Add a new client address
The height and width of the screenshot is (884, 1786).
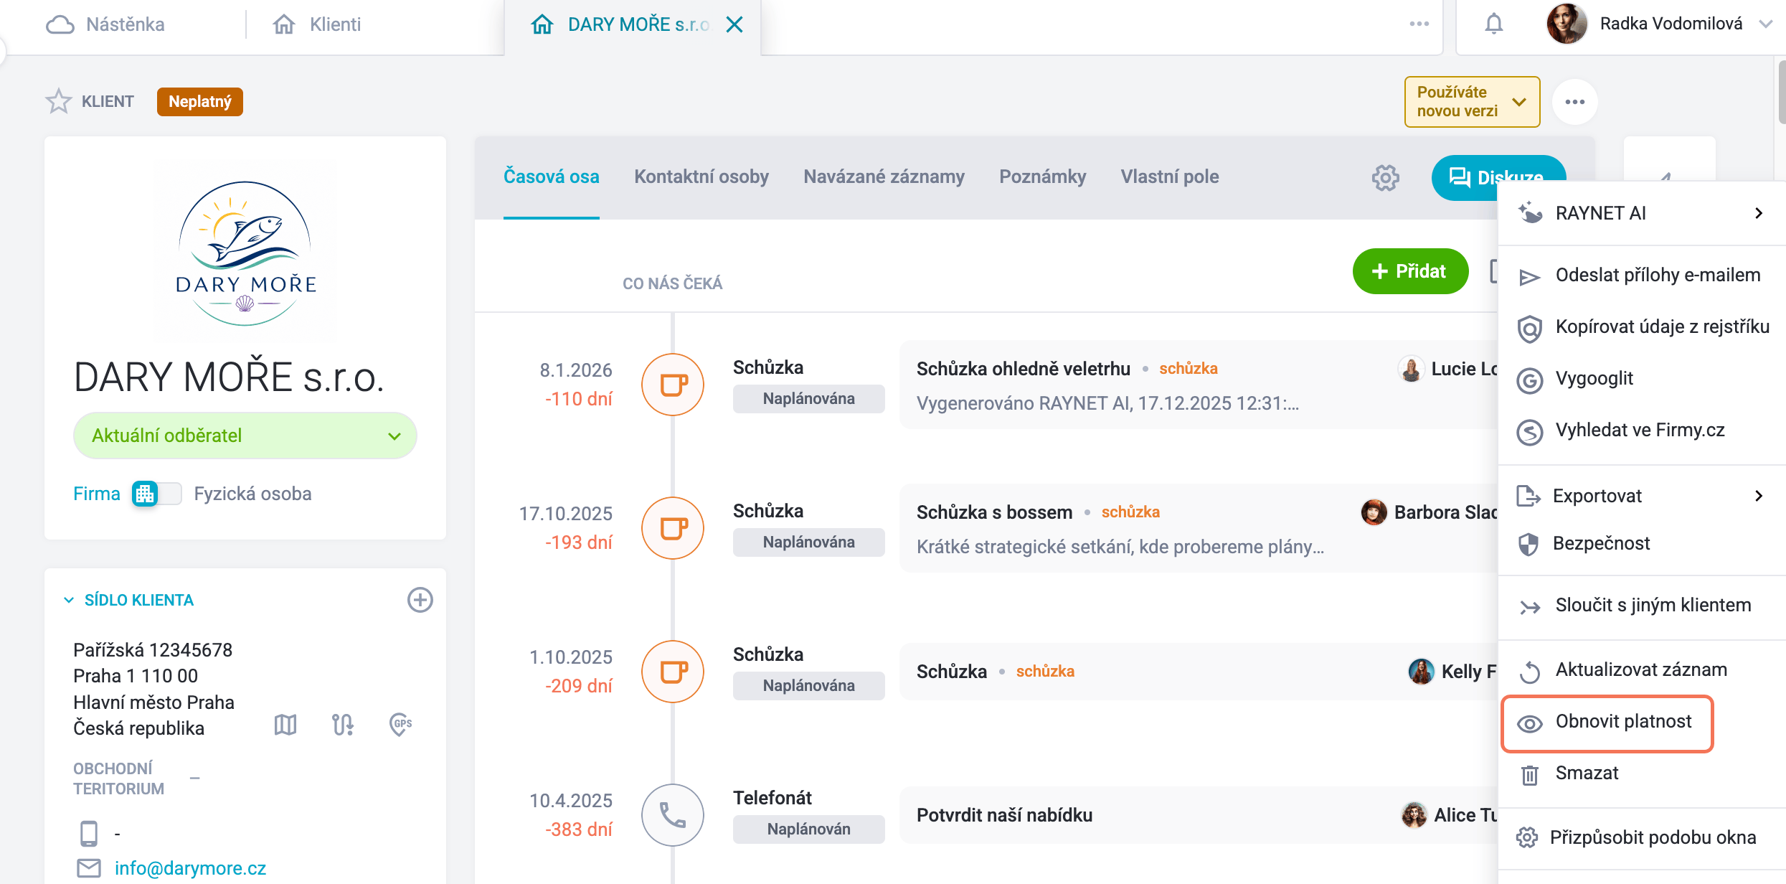[x=420, y=600]
